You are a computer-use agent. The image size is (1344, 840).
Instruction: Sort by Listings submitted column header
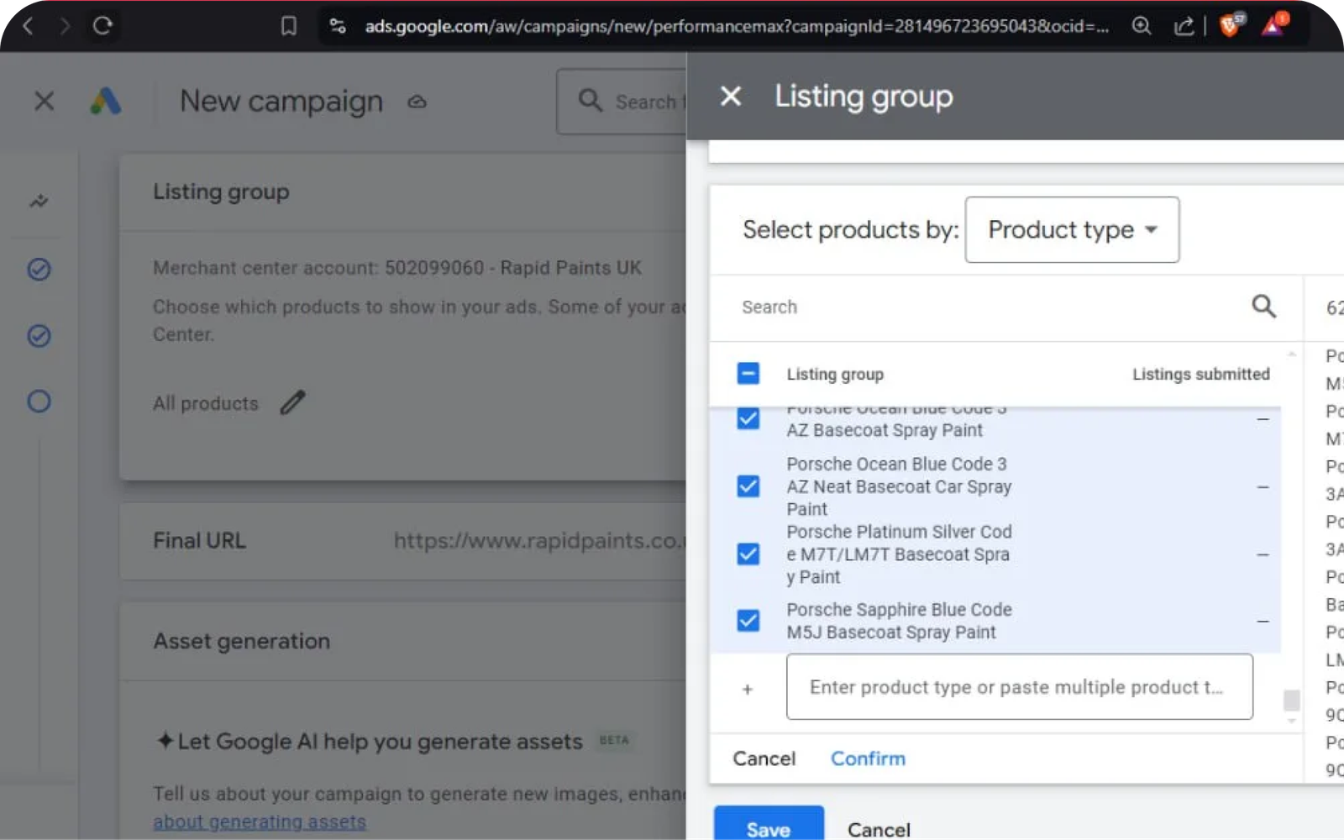[1200, 374]
